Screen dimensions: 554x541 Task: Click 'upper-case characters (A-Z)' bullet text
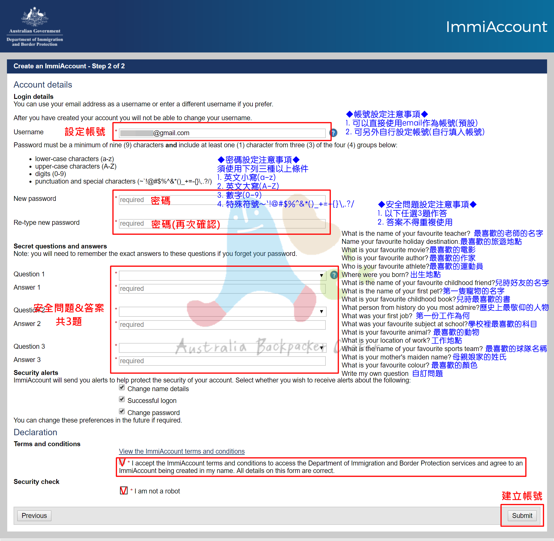click(76, 166)
